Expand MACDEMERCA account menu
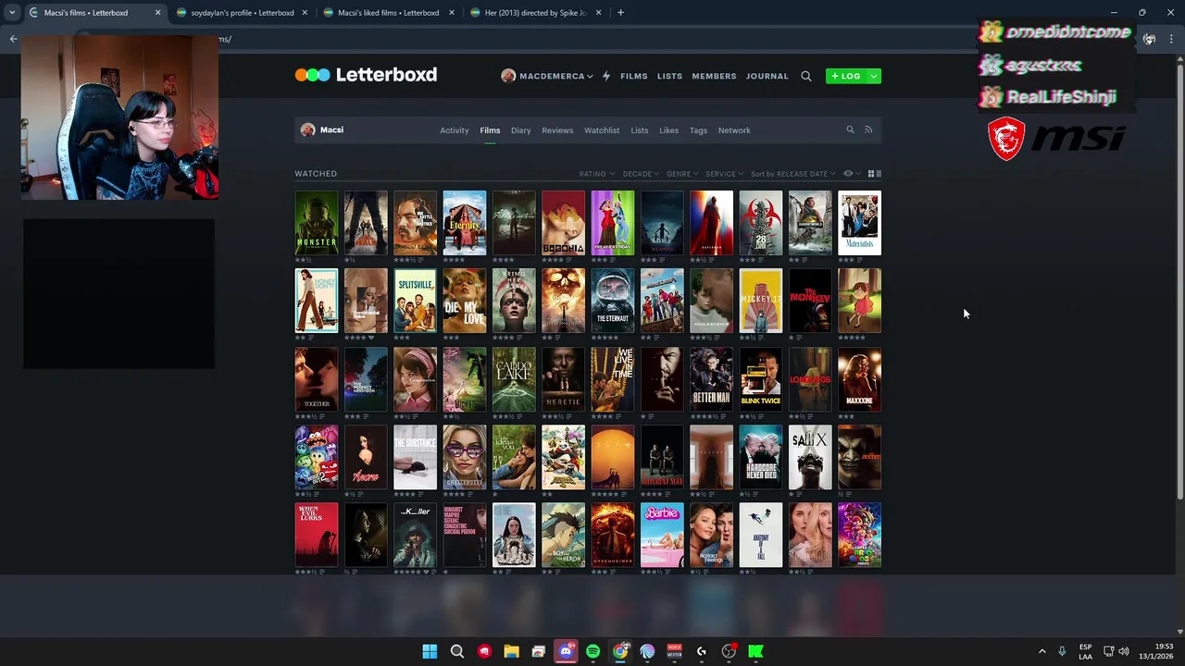 [x=546, y=76]
